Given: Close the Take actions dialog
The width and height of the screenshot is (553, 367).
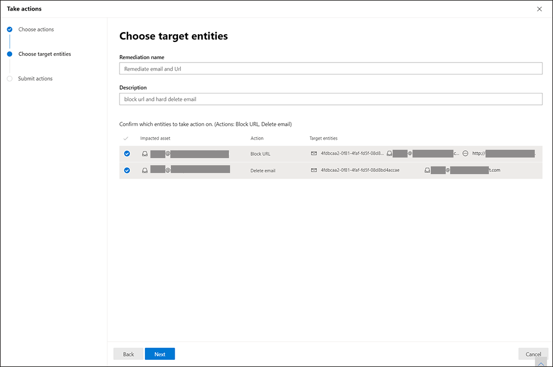Looking at the screenshot, I should [x=540, y=9].
